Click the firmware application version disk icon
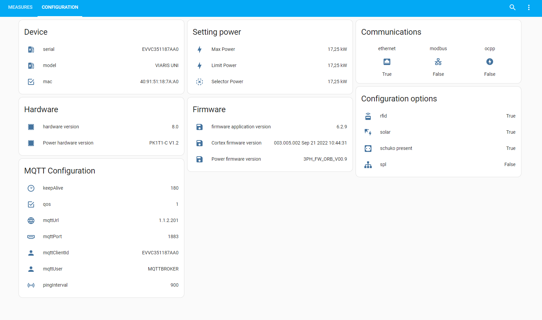 (x=200, y=127)
